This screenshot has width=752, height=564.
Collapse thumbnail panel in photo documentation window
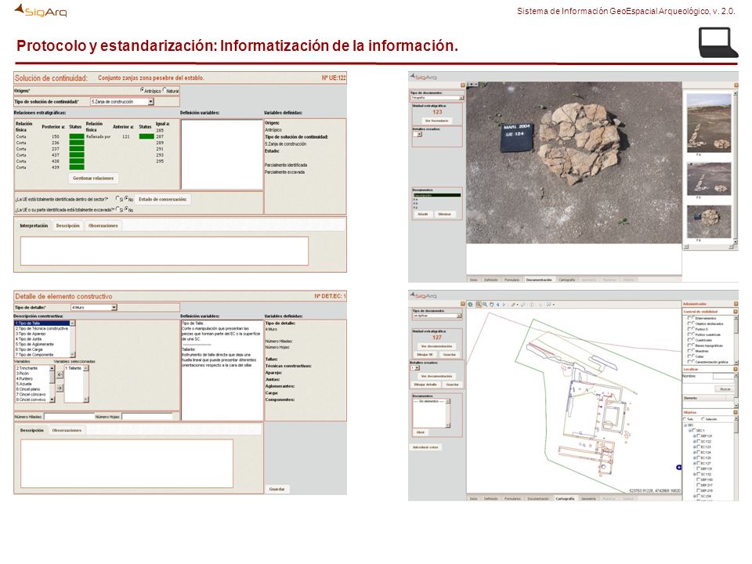pyautogui.click(x=736, y=85)
